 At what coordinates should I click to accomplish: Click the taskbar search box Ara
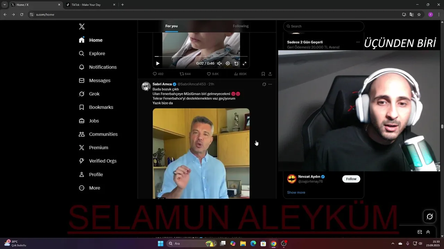(191, 243)
